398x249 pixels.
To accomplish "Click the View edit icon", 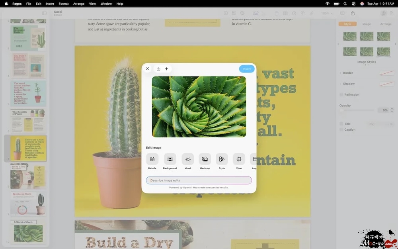I will 239,159.
